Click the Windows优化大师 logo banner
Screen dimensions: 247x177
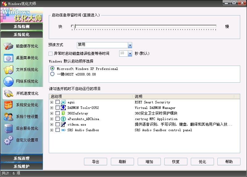pyautogui.click(x=22, y=15)
